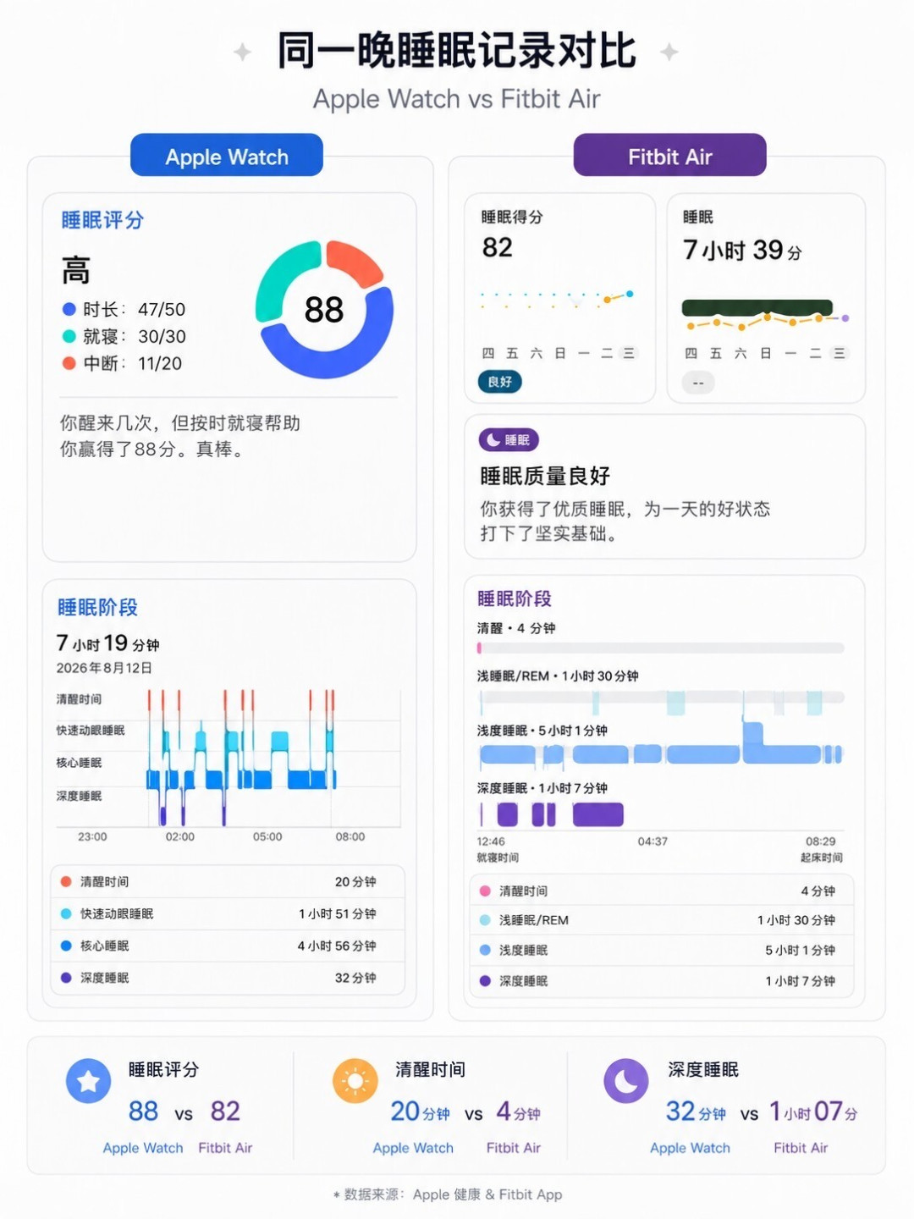914x1219 pixels.
Task: Click the 清醒·4分钟 progress bar
Action: pos(661,648)
